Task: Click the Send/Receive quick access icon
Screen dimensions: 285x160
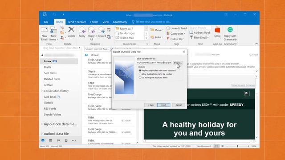Action: tap(45, 14)
